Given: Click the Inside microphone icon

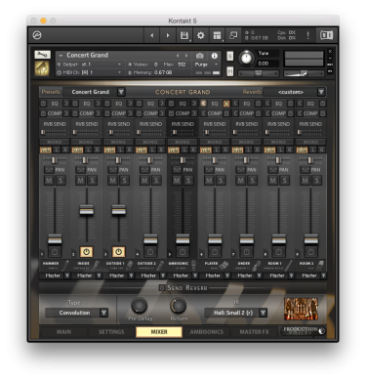Looking at the screenshot, I should click(97, 266).
